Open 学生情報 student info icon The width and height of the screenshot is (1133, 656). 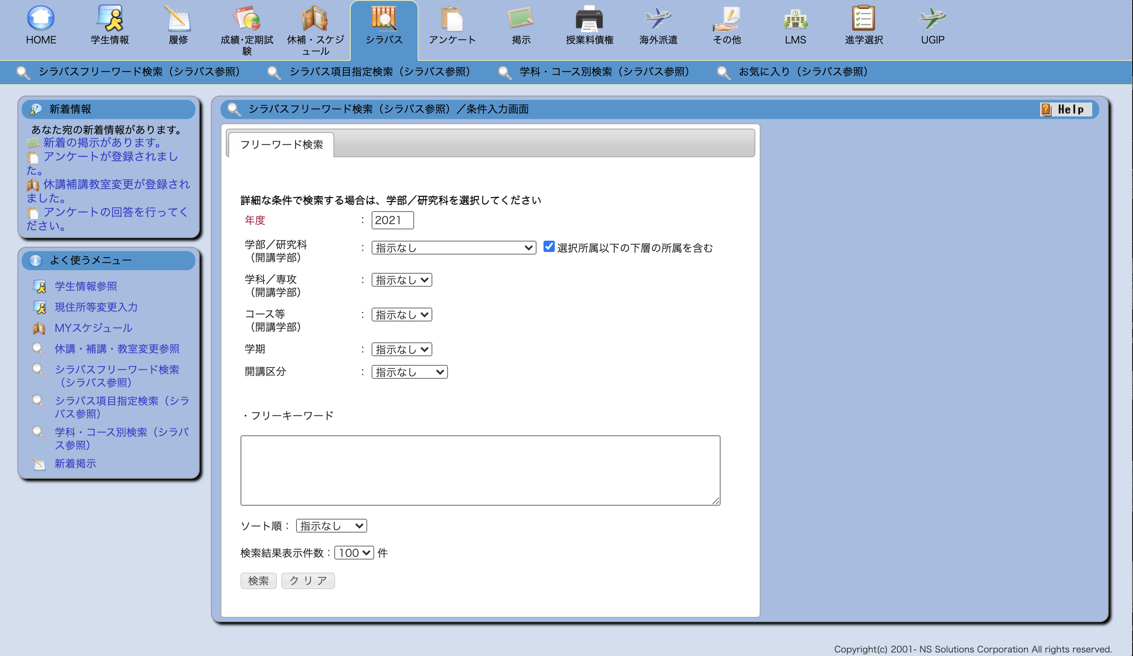[x=110, y=18]
